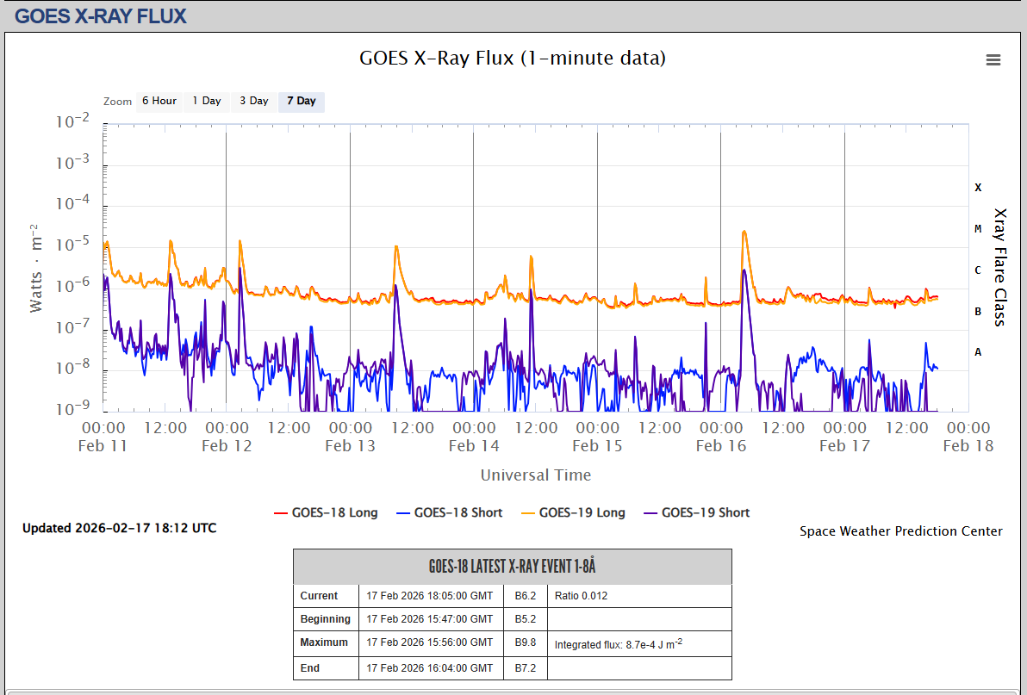Set chart zoom to 3 Day

[x=254, y=102]
